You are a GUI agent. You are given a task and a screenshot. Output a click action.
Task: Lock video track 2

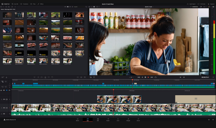coord(2,99)
